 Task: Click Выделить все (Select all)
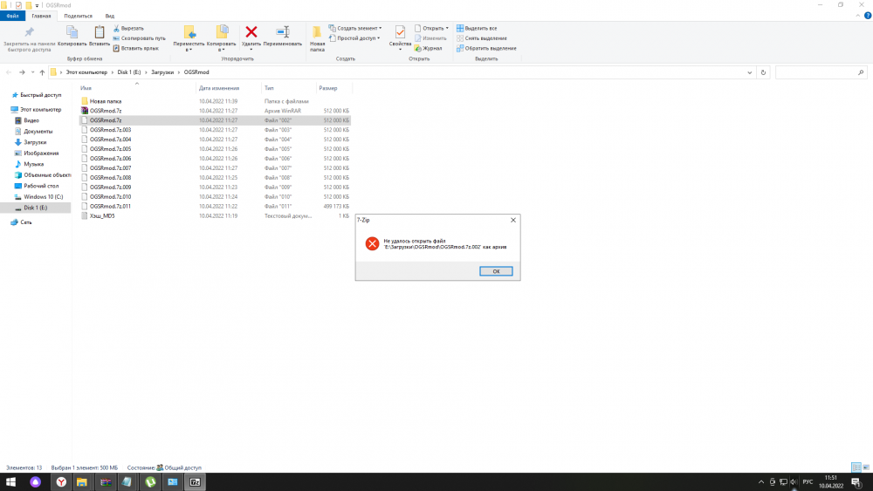480,29
